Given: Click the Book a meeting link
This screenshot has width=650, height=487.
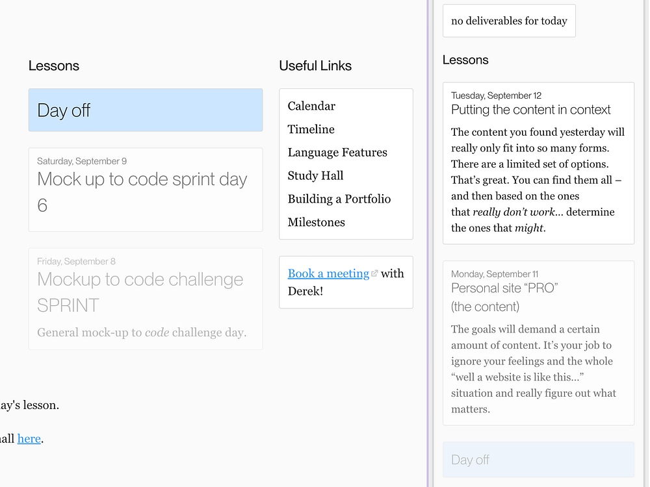Looking at the screenshot, I should [328, 274].
